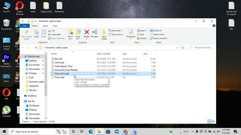The image size is (241, 135).
Task: Open the Move to dropdown
Action: pyautogui.click(x=70, y=34)
